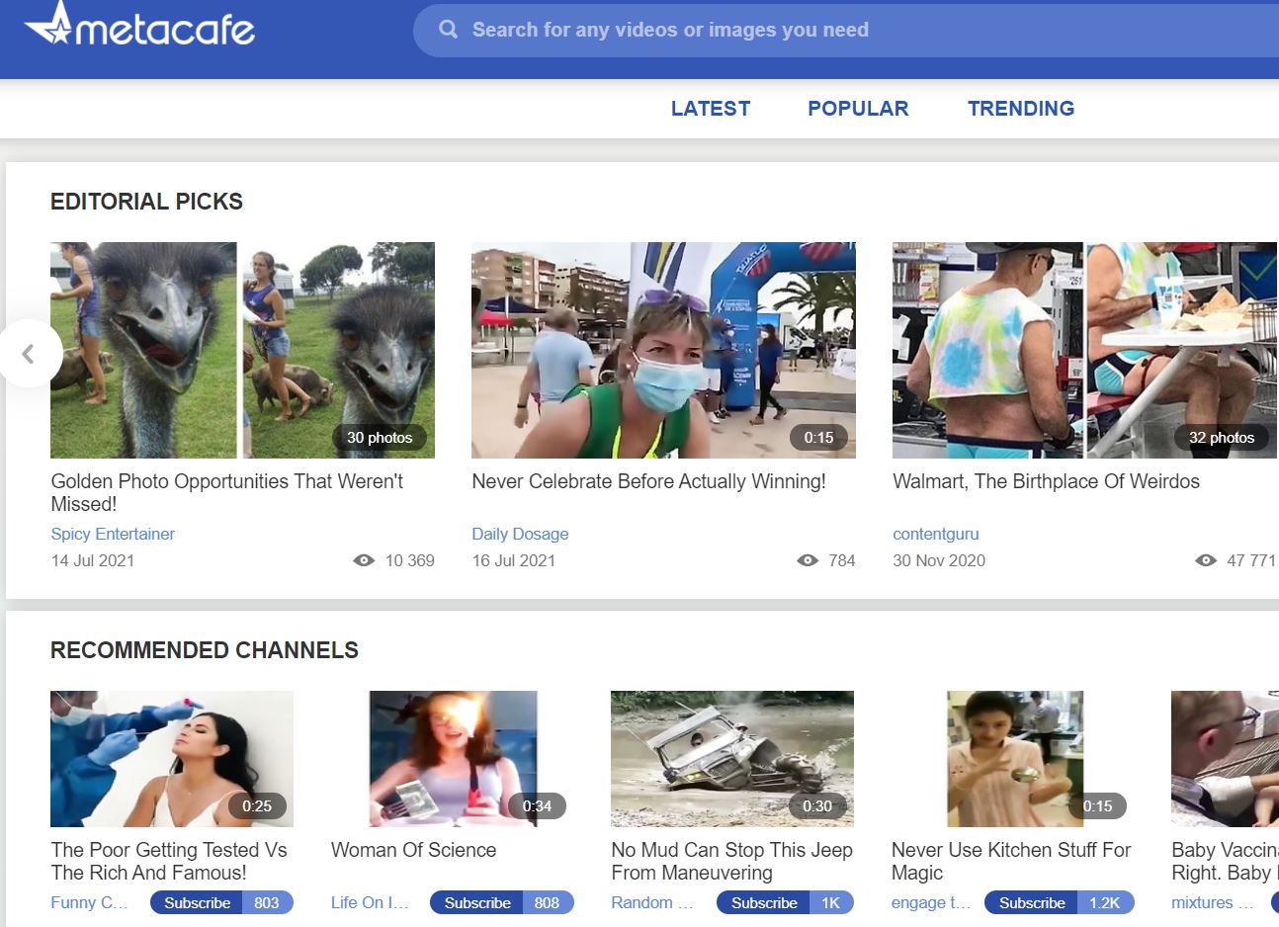The height and width of the screenshot is (927, 1279).
Task: Open the Jeep in mud thumbnail
Action: point(732,759)
